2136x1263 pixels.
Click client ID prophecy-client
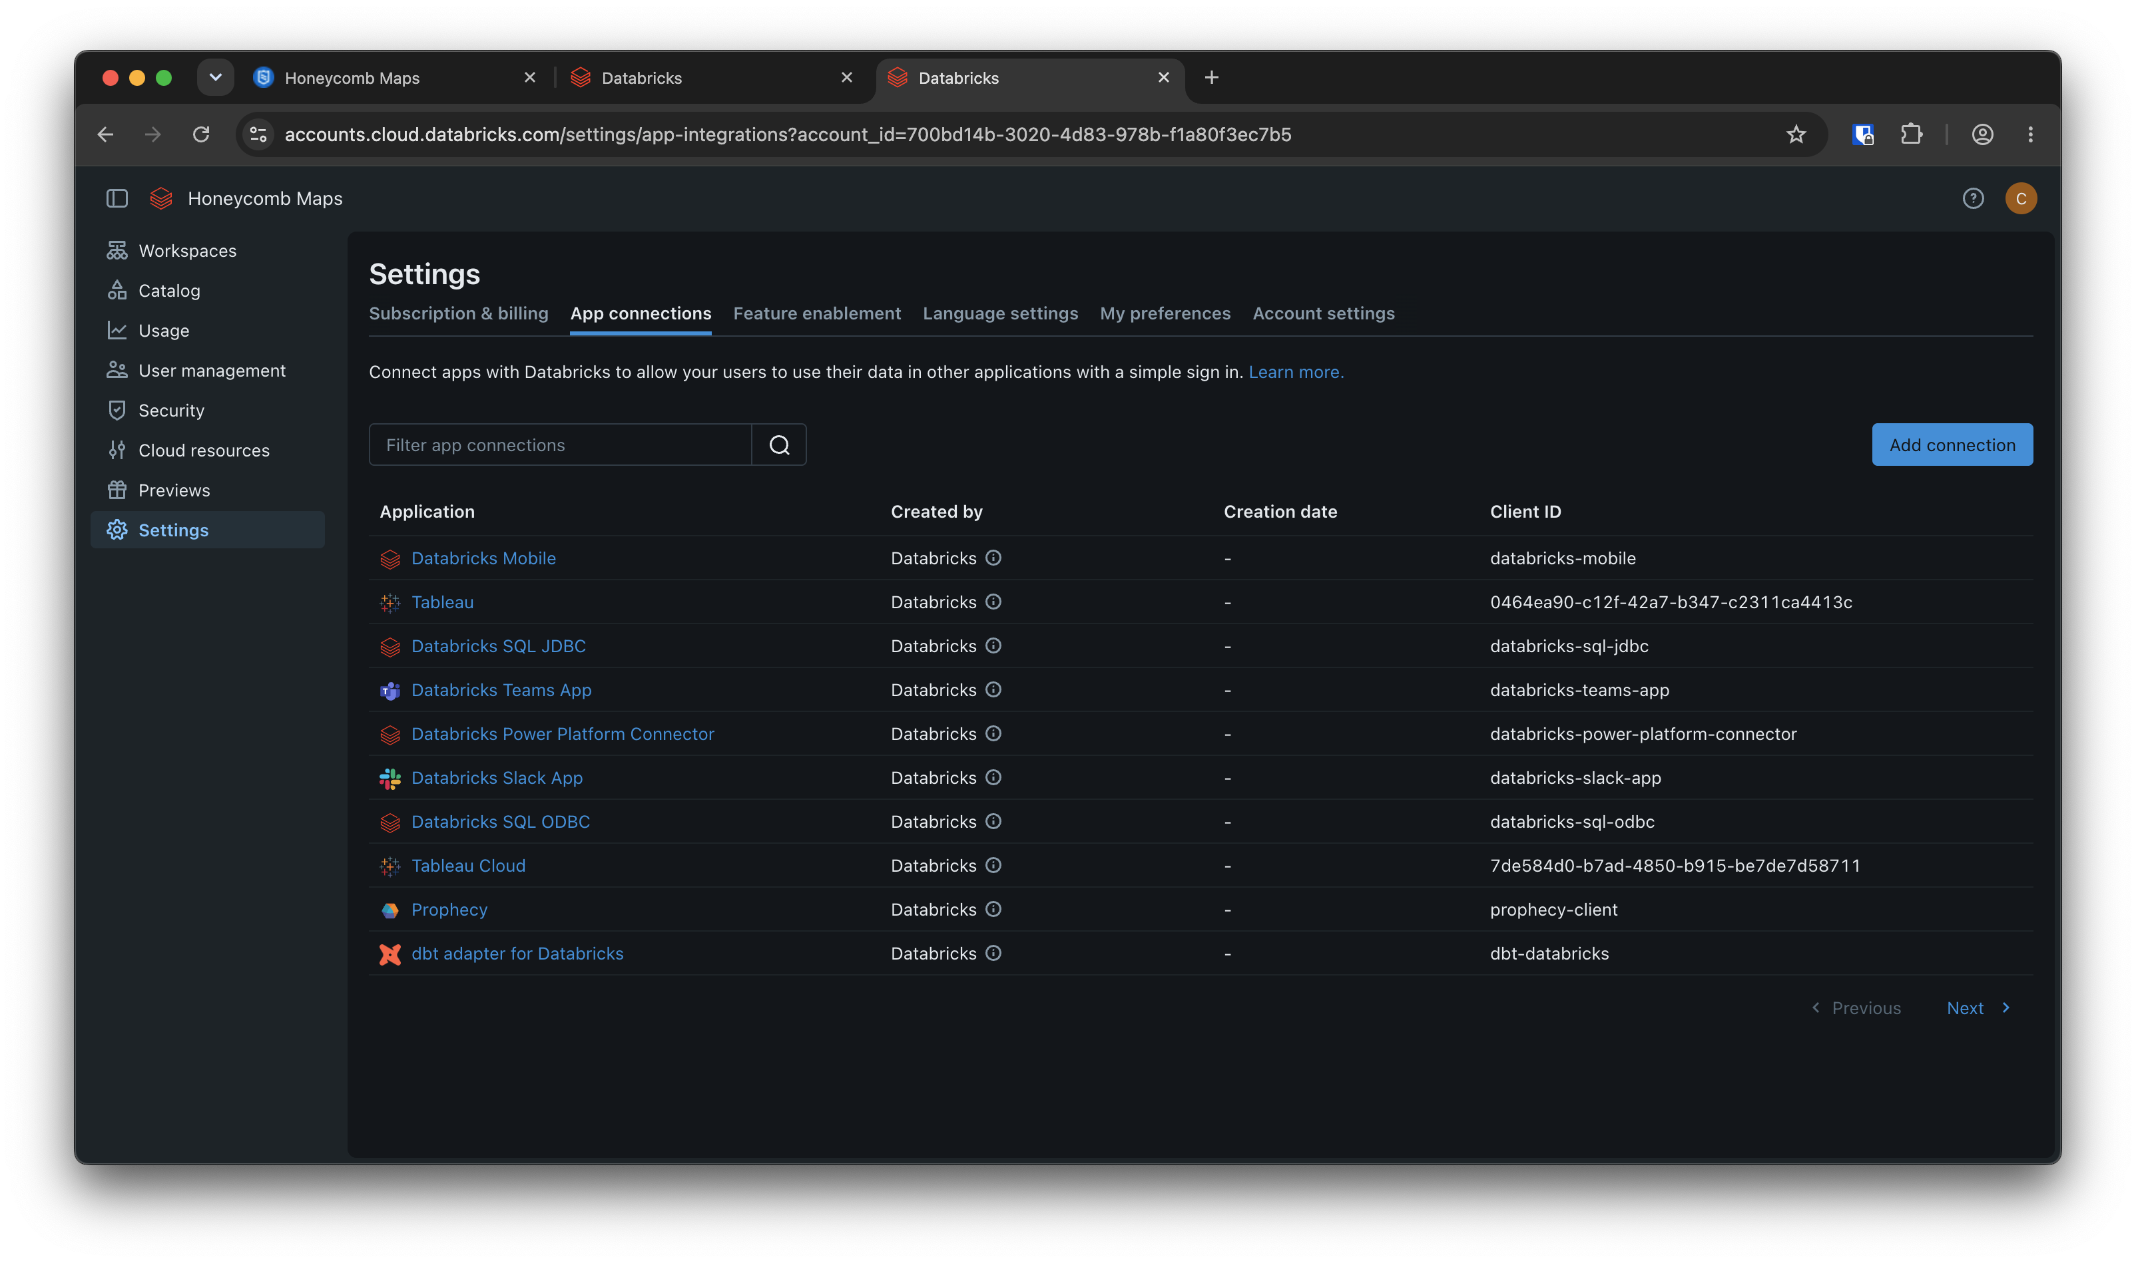[1553, 910]
